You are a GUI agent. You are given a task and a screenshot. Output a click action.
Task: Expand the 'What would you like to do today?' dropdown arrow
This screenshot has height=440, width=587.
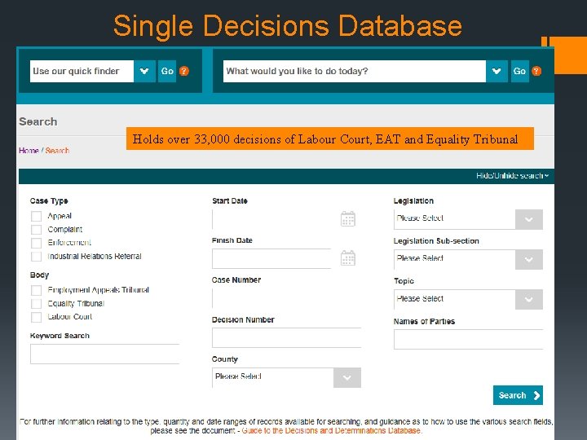point(497,71)
